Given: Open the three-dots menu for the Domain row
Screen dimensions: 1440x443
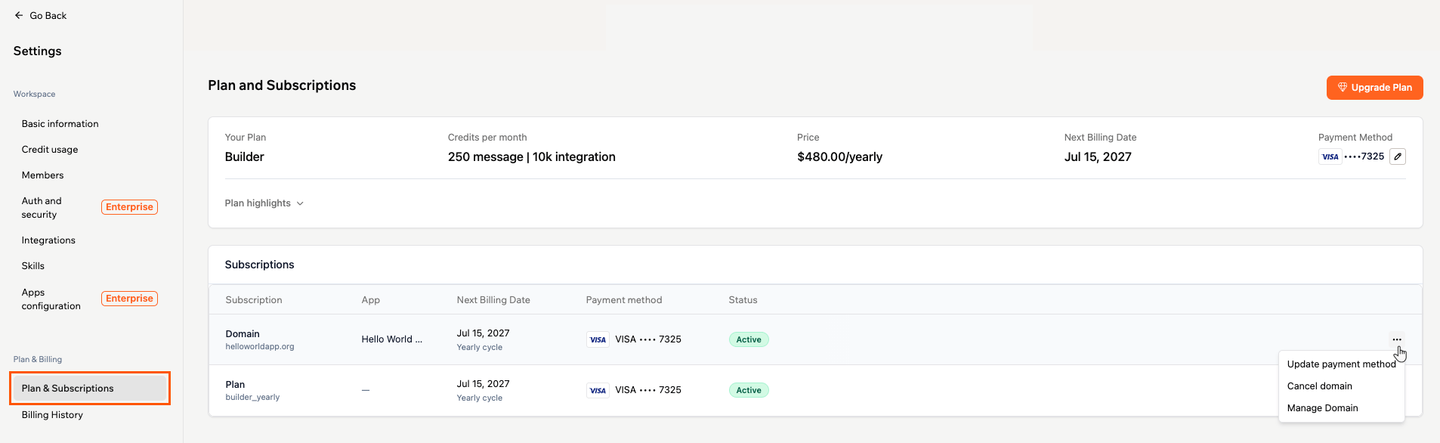Looking at the screenshot, I should pyautogui.click(x=1397, y=339).
